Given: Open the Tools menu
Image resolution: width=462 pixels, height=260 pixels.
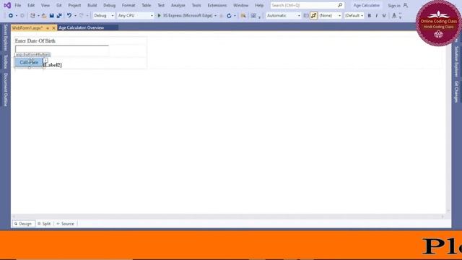Looking at the screenshot, I should pyautogui.click(x=196, y=5).
